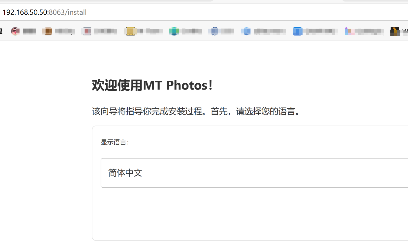
Task: Click the 欢迎使用MT Photos! heading
Action: [152, 85]
